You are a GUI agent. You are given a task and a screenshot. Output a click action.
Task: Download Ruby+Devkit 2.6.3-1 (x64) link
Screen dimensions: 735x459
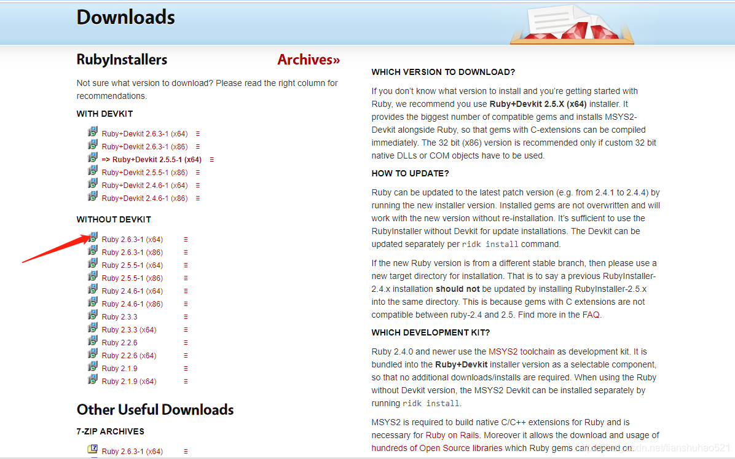144,134
